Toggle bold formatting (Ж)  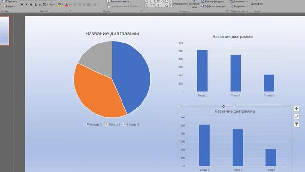pyautogui.click(x=22, y=5)
